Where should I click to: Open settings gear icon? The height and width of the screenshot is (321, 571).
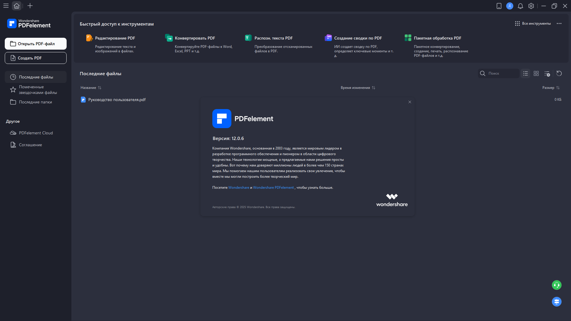coord(531,6)
